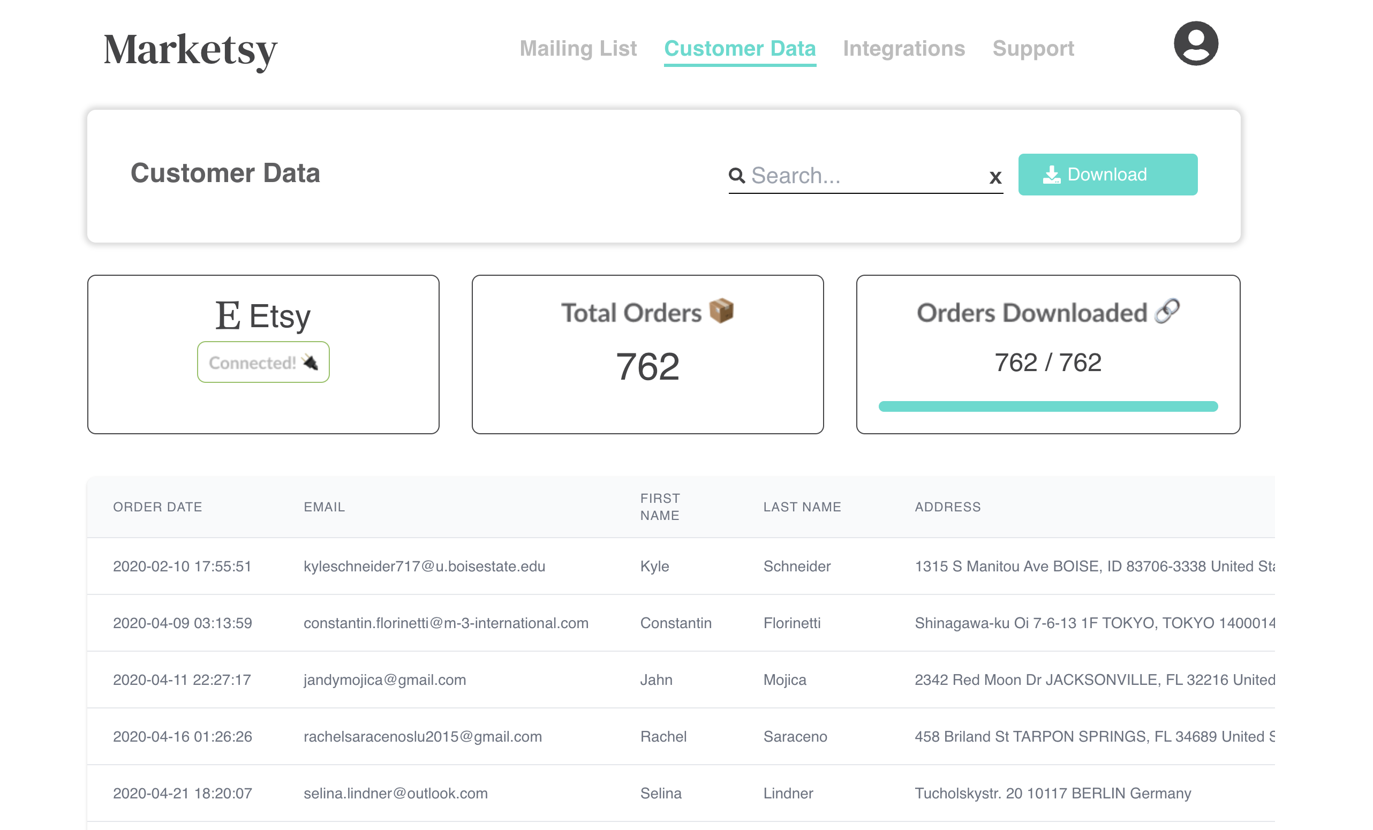
Task: Click inside the Search input field
Action: pyautogui.click(x=864, y=176)
